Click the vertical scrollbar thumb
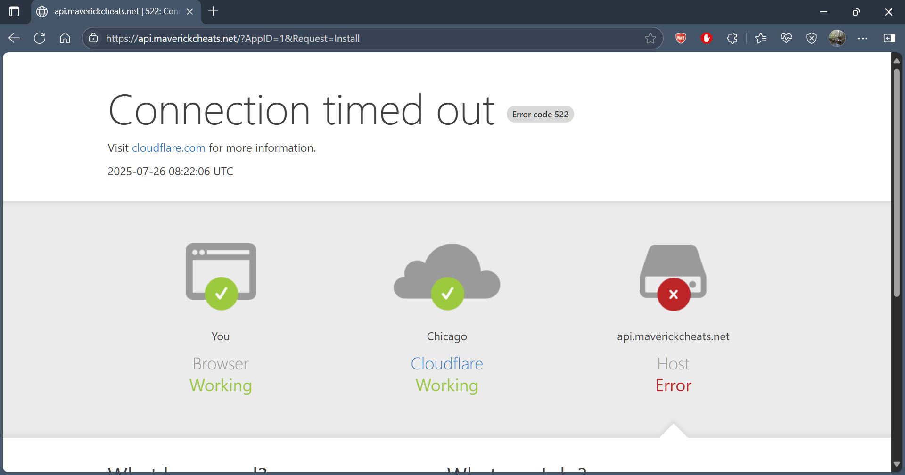 [897, 183]
